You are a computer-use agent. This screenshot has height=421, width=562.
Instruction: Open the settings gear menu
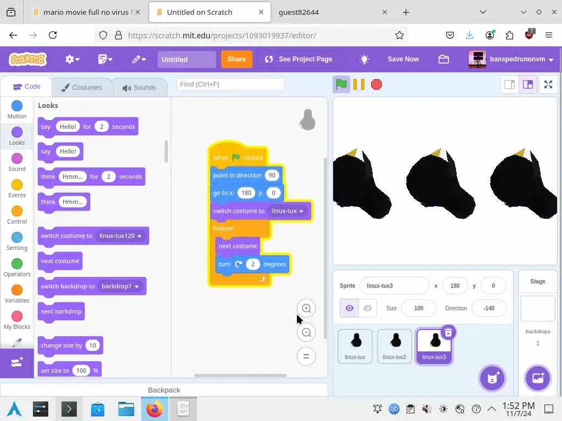click(x=72, y=59)
